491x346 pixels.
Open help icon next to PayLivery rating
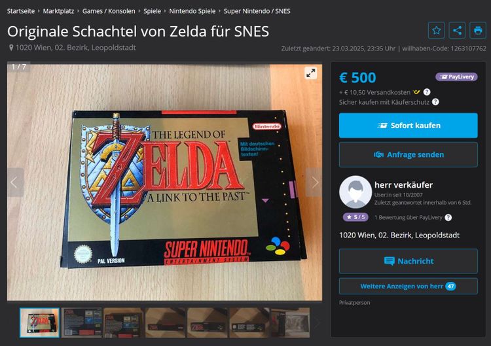click(448, 217)
